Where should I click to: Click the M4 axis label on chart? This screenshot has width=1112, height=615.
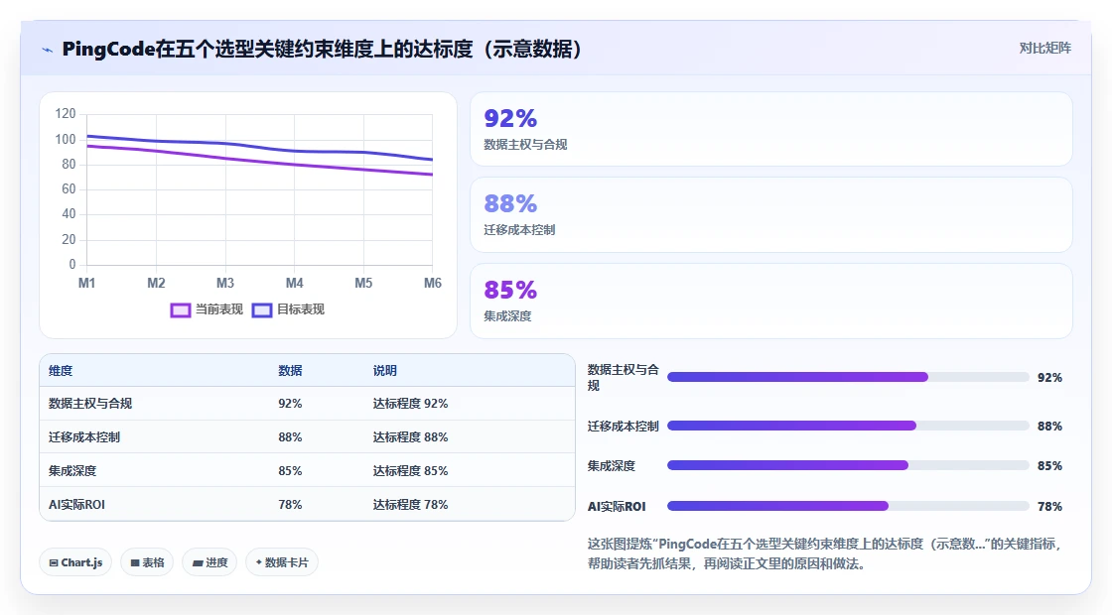[294, 284]
